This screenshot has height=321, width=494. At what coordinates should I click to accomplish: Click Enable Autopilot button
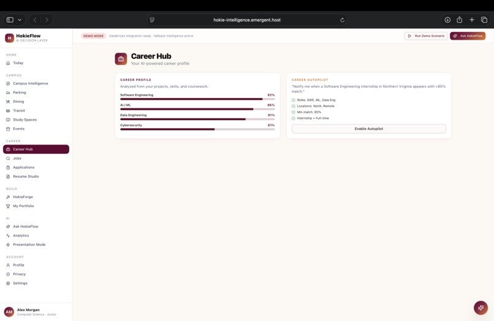(369, 129)
